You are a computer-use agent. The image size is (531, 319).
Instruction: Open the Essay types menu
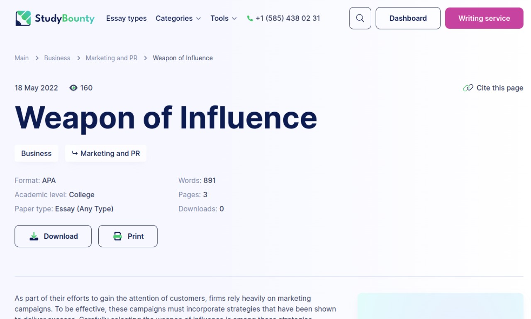(126, 18)
